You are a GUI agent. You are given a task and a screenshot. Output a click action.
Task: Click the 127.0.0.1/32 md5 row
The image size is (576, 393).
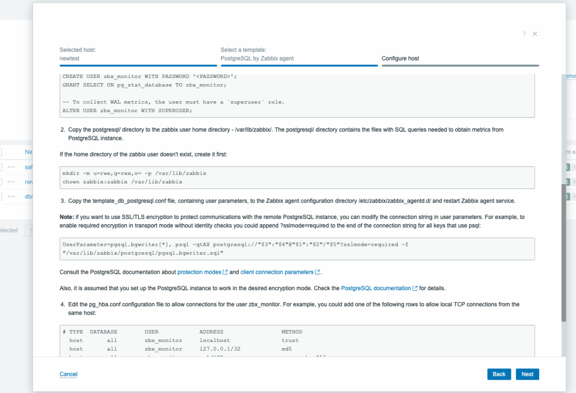click(x=181, y=349)
